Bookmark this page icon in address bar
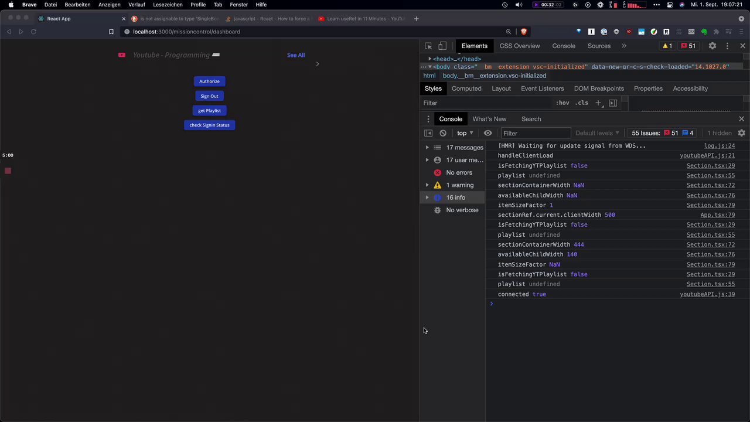The height and width of the screenshot is (422, 750). (x=111, y=32)
